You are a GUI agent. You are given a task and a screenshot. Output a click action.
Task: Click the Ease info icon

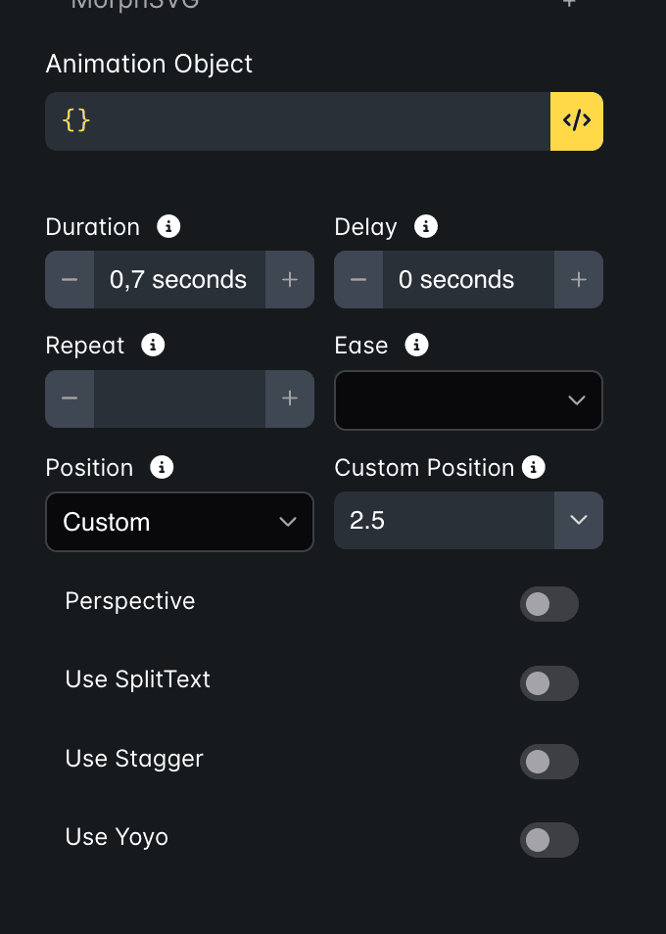pos(416,345)
